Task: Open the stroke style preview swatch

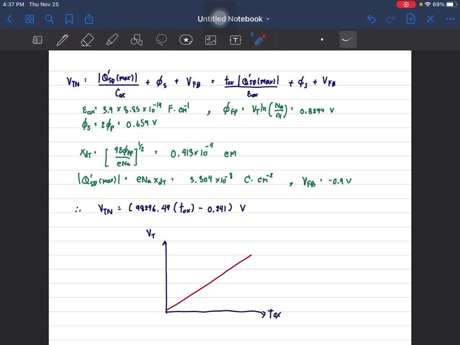Action: [x=348, y=40]
